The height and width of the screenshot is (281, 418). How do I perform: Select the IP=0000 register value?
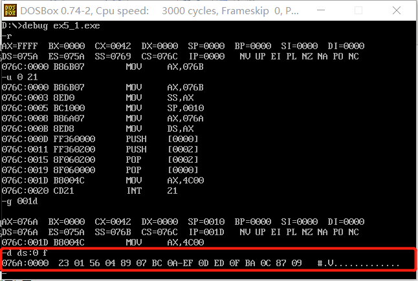coord(206,56)
